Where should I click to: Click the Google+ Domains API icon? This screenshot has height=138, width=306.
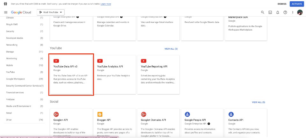click(x=144, y=114)
